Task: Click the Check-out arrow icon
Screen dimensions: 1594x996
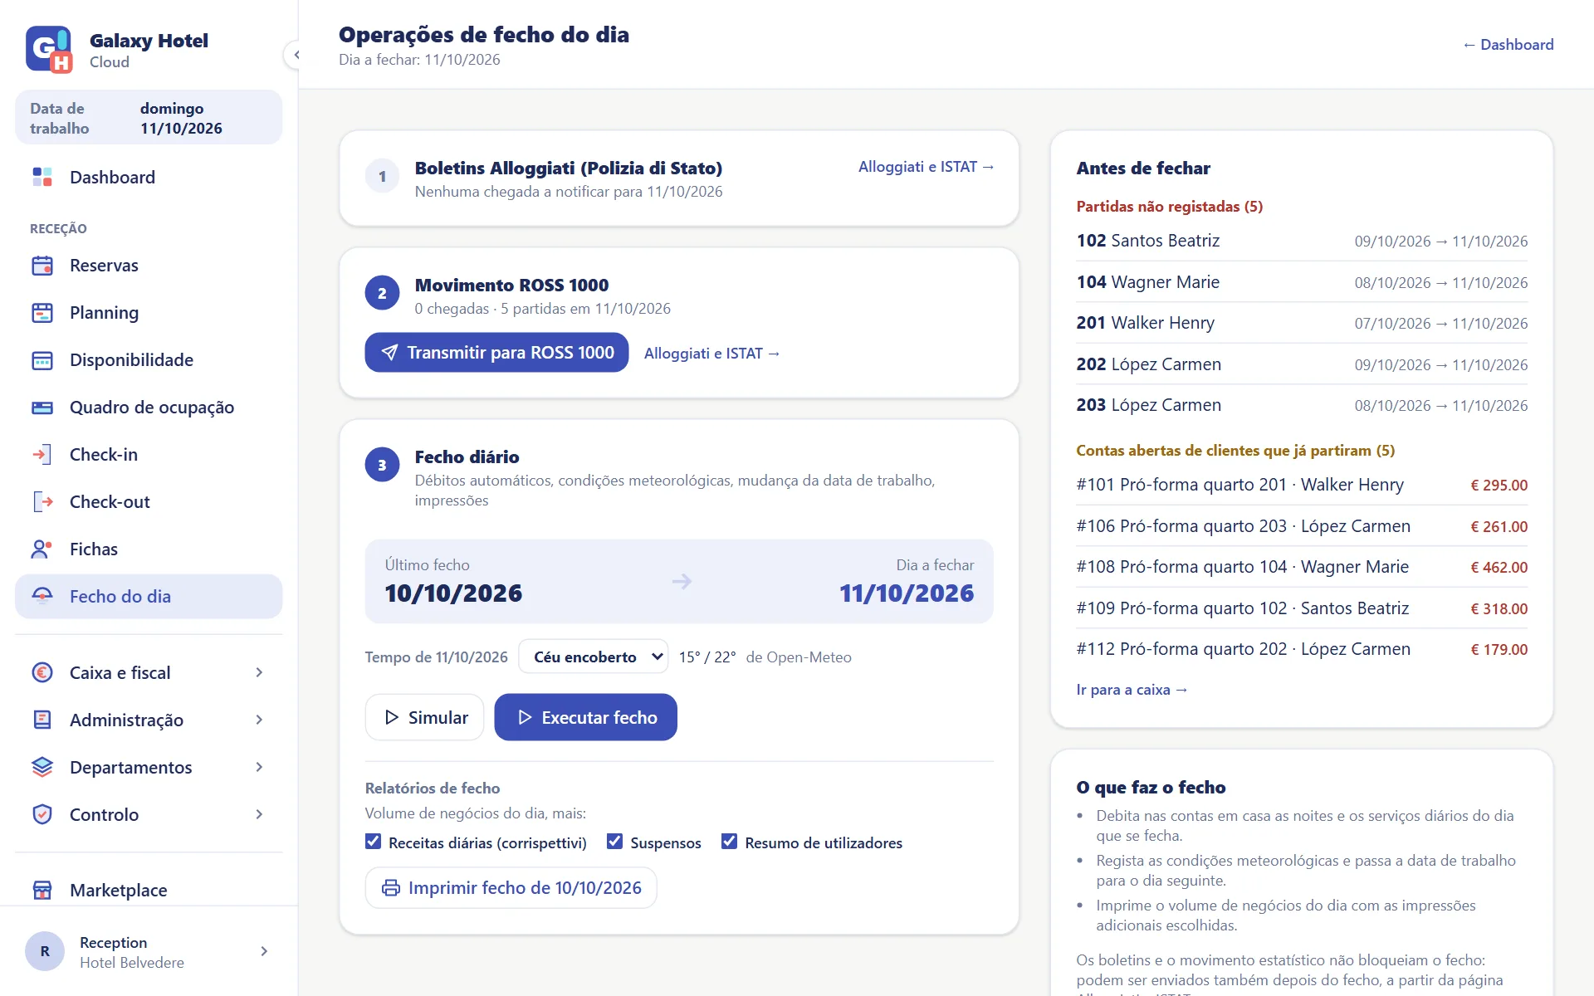Action: coord(42,502)
